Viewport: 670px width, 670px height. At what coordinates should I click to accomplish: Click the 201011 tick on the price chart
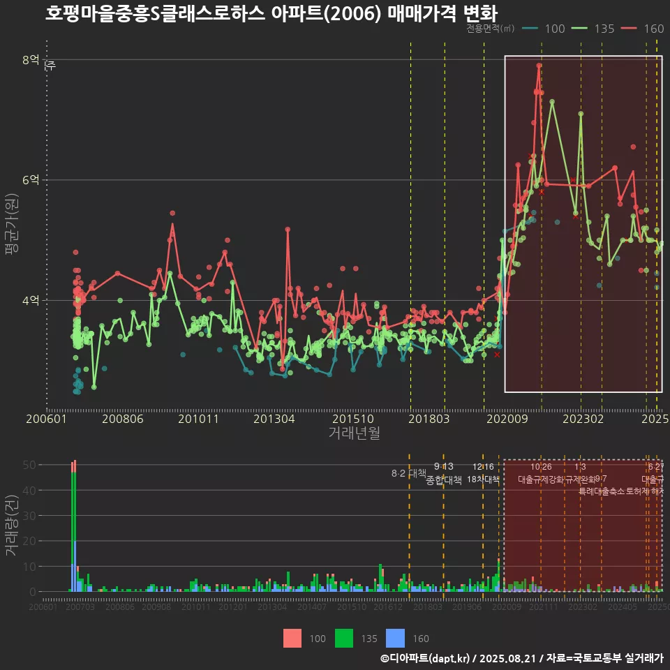tap(198, 419)
